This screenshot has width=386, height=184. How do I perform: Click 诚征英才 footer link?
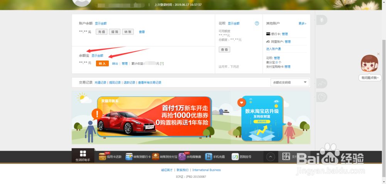pyautogui.click(x=167, y=170)
